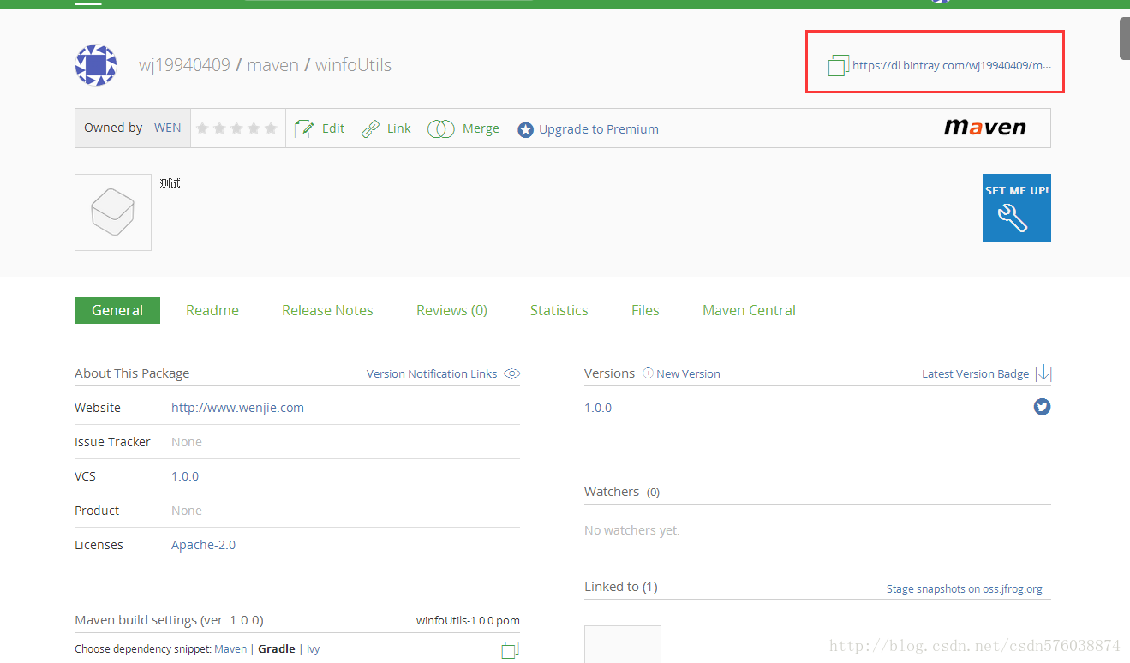Open the http://www.wenjie.com website link
The image size is (1130, 663).
pyautogui.click(x=237, y=408)
